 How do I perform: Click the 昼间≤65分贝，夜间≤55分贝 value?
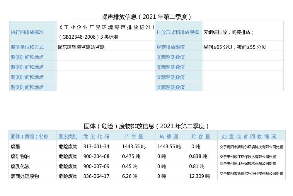tap(234, 47)
